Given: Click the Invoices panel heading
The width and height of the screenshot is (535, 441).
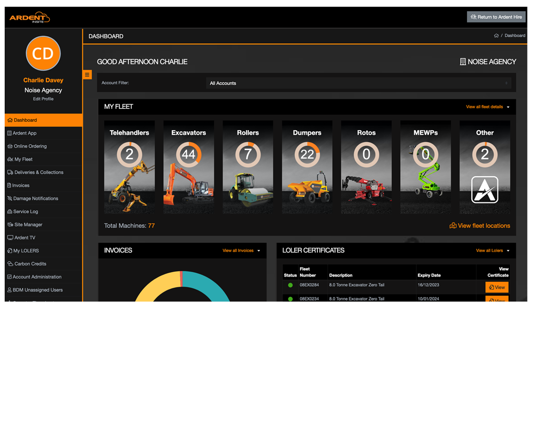Looking at the screenshot, I should pos(118,250).
